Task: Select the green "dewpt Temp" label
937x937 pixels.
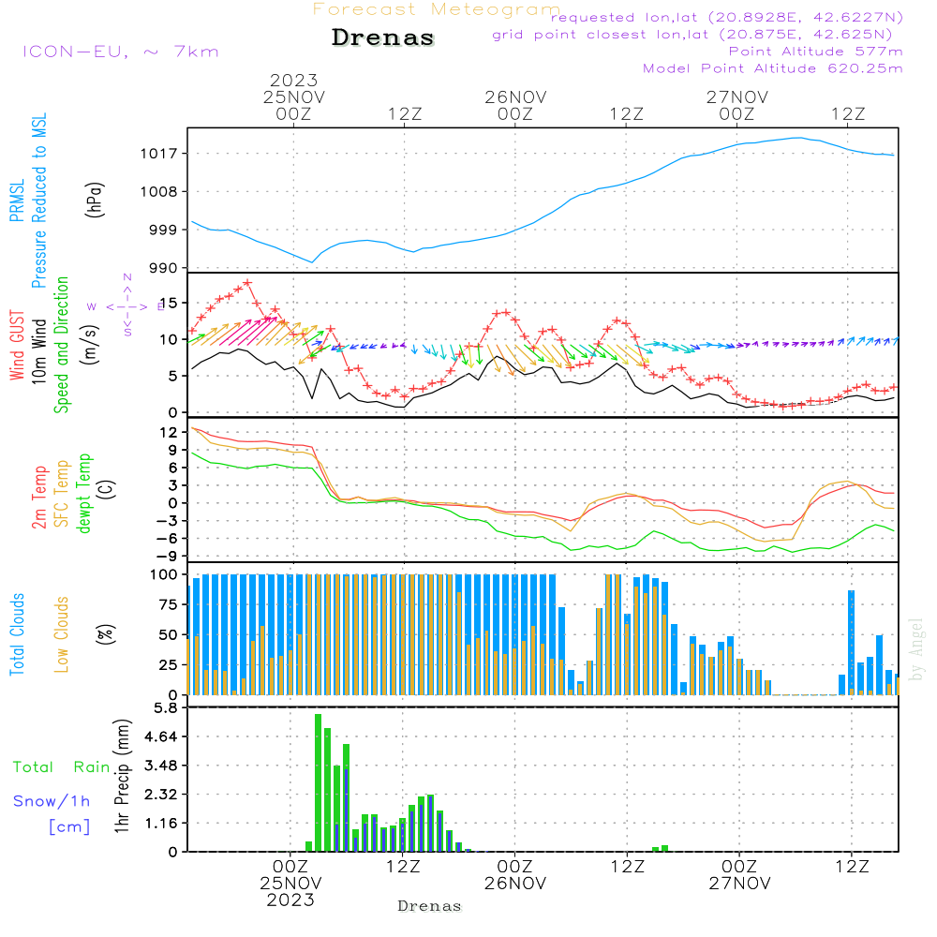Action: [x=83, y=494]
